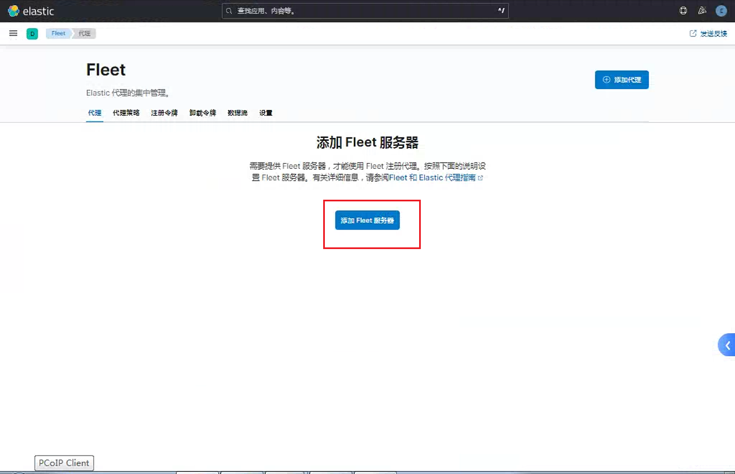Click the PCoIP Client tooltip label

tap(64, 463)
